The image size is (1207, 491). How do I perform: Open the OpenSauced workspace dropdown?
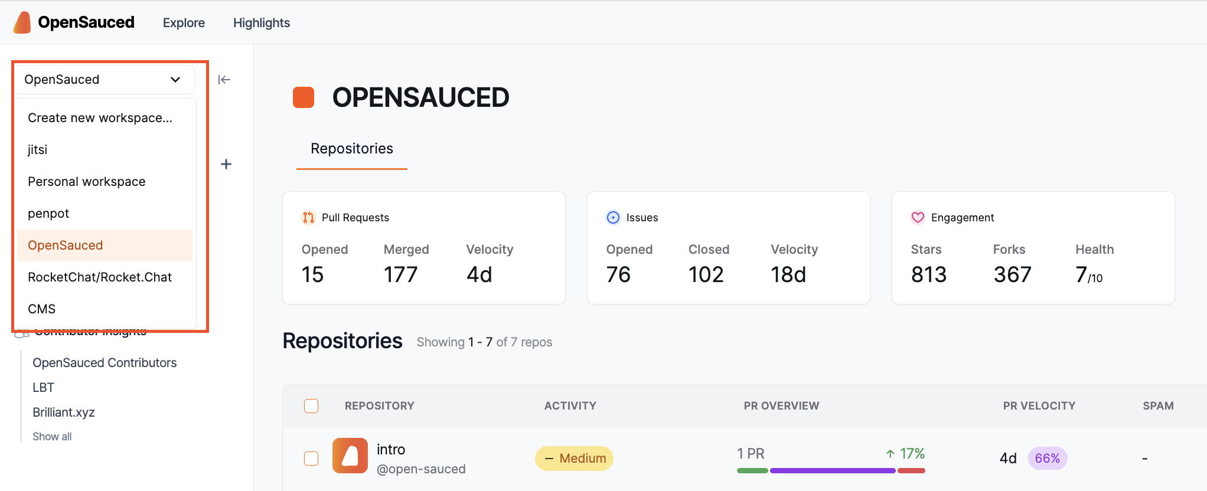coord(103,80)
